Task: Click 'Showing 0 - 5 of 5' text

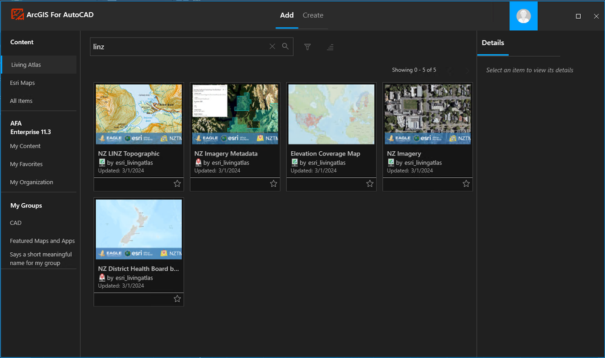Action: [414, 70]
